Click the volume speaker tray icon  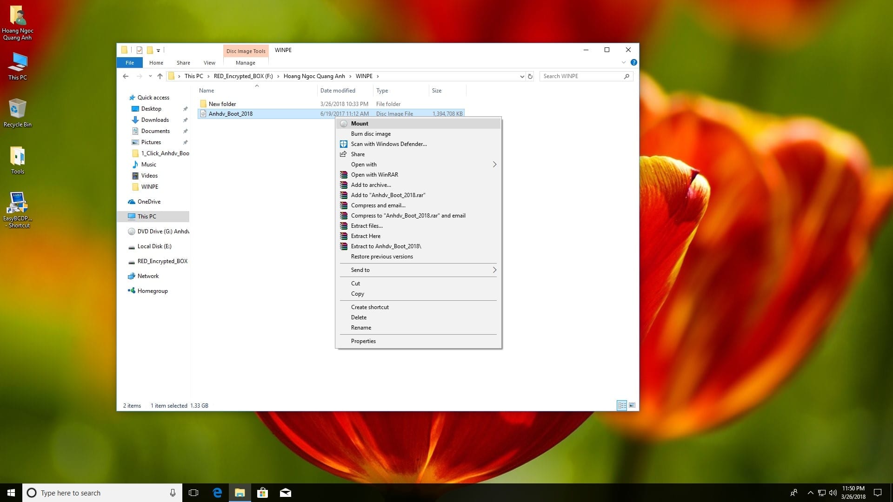tap(833, 493)
